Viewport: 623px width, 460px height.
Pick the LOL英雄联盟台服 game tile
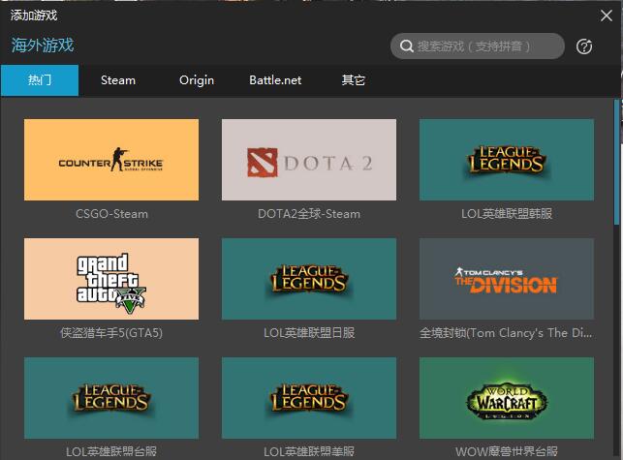point(111,399)
